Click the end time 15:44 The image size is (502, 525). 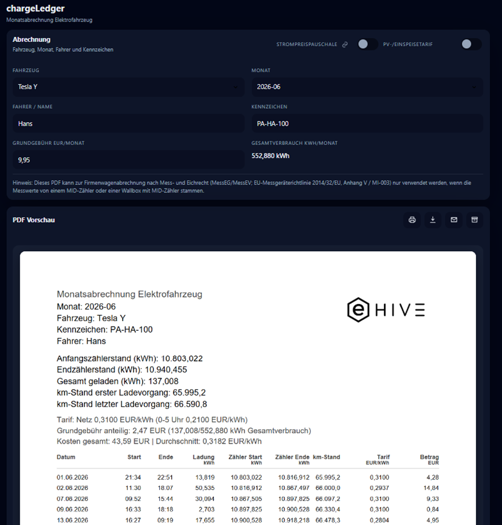tap(166, 499)
